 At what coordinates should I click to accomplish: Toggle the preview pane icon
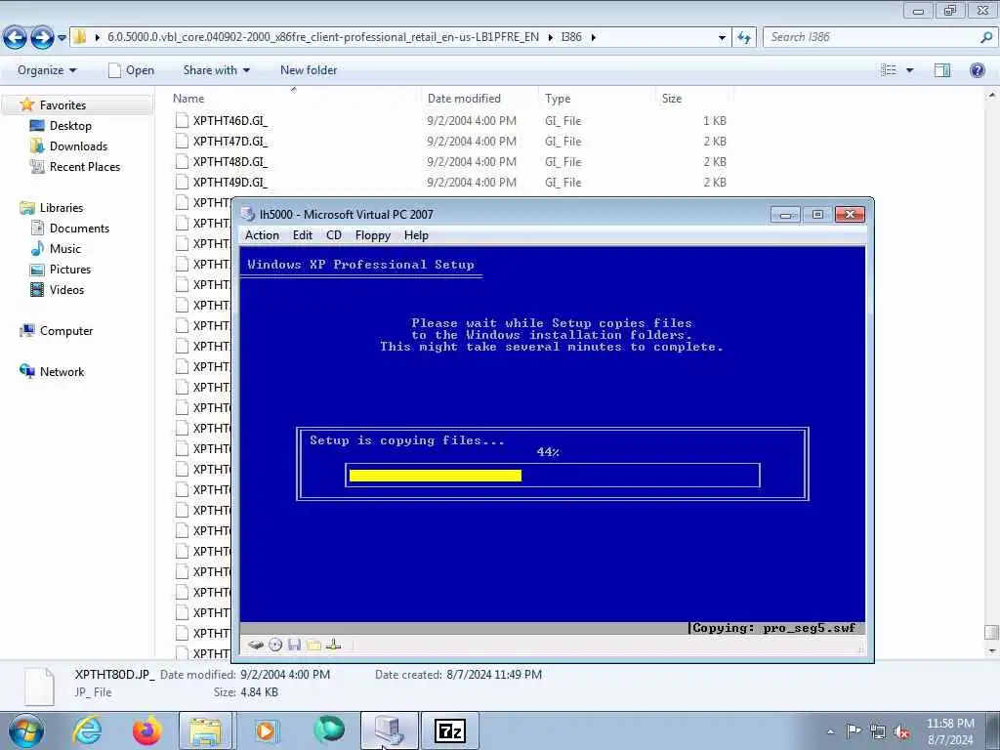[942, 70]
